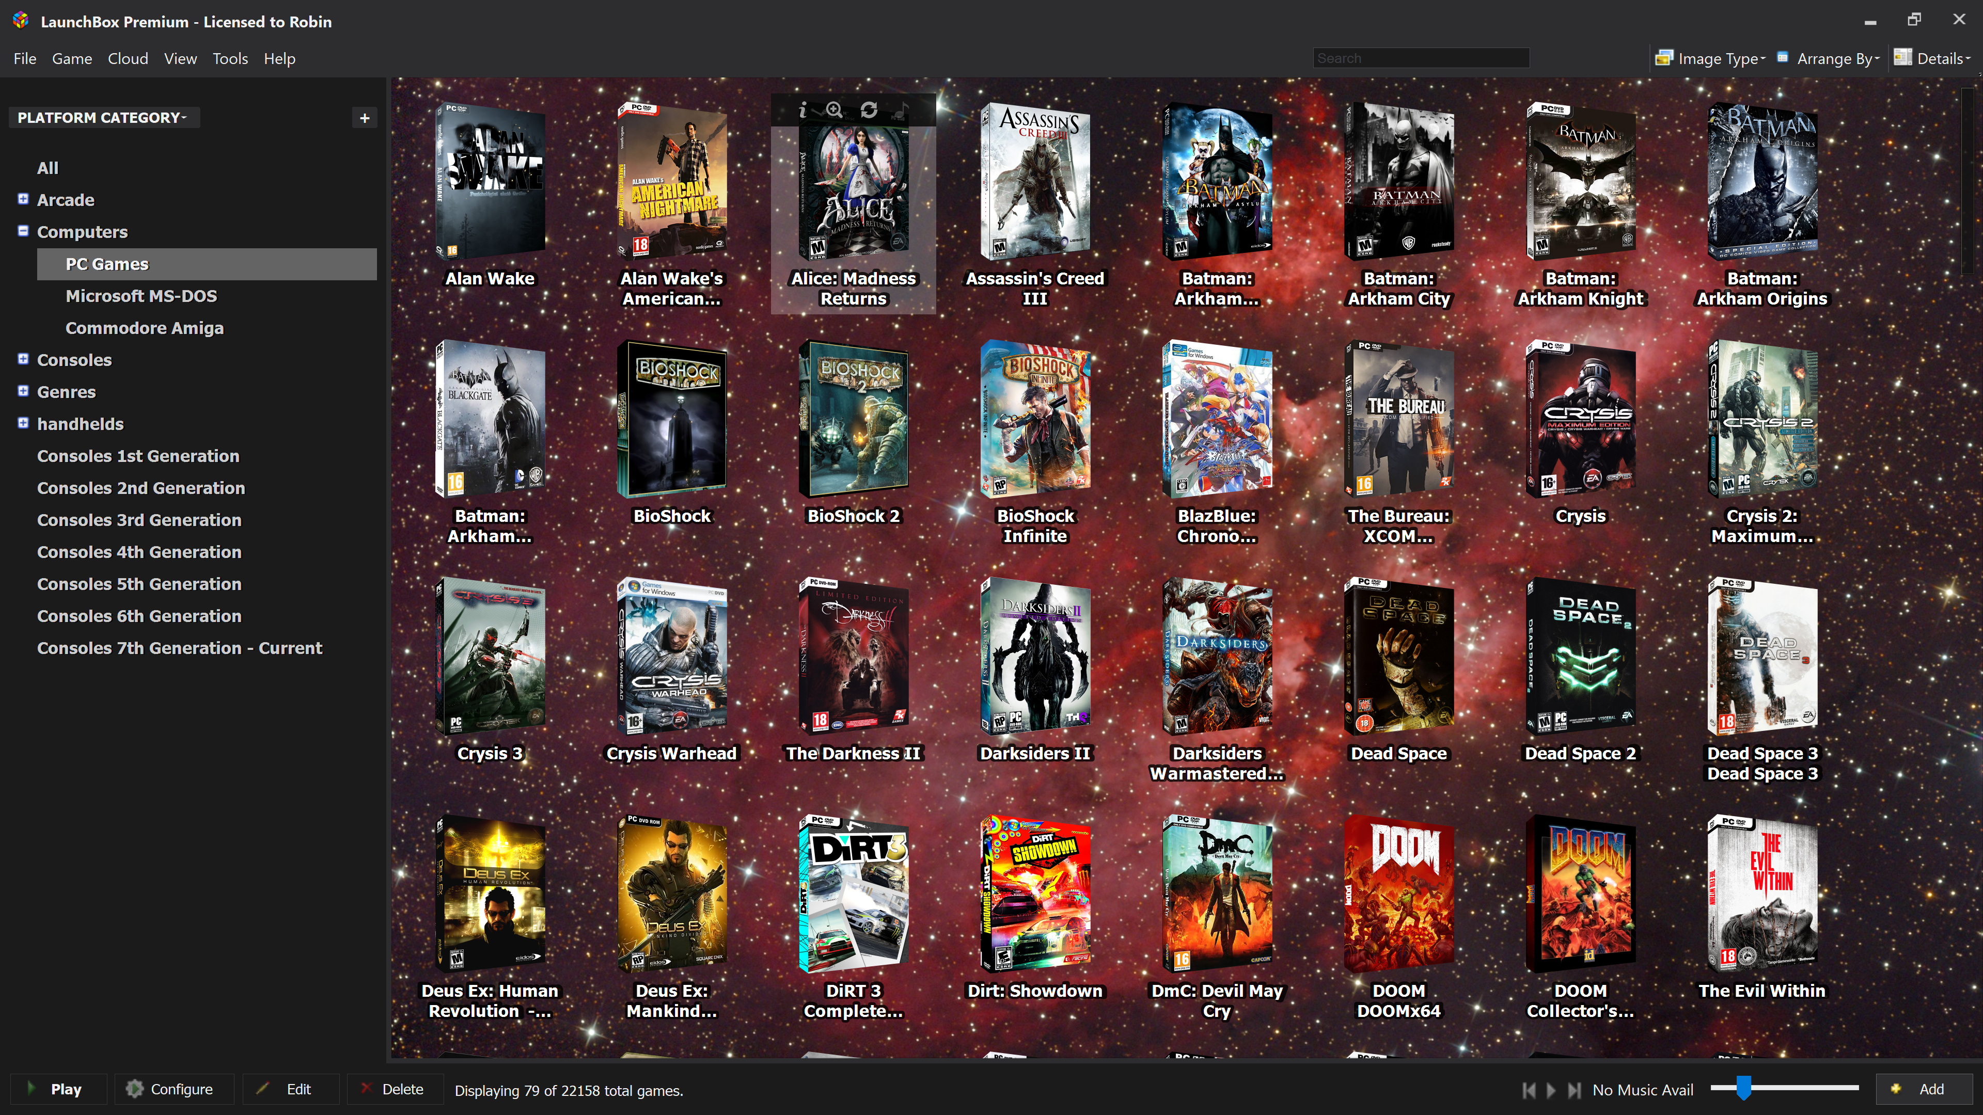Image resolution: width=1983 pixels, height=1115 pixels.
Task: Click the music note icon on Alice cover
Action: (x=902, y=110)
